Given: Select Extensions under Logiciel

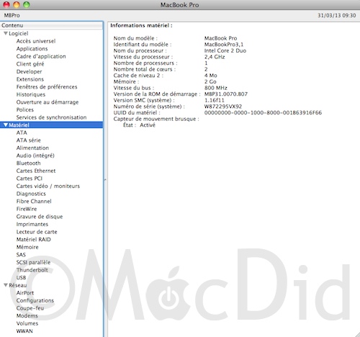Looking at the screenshot, I should 30,79.
